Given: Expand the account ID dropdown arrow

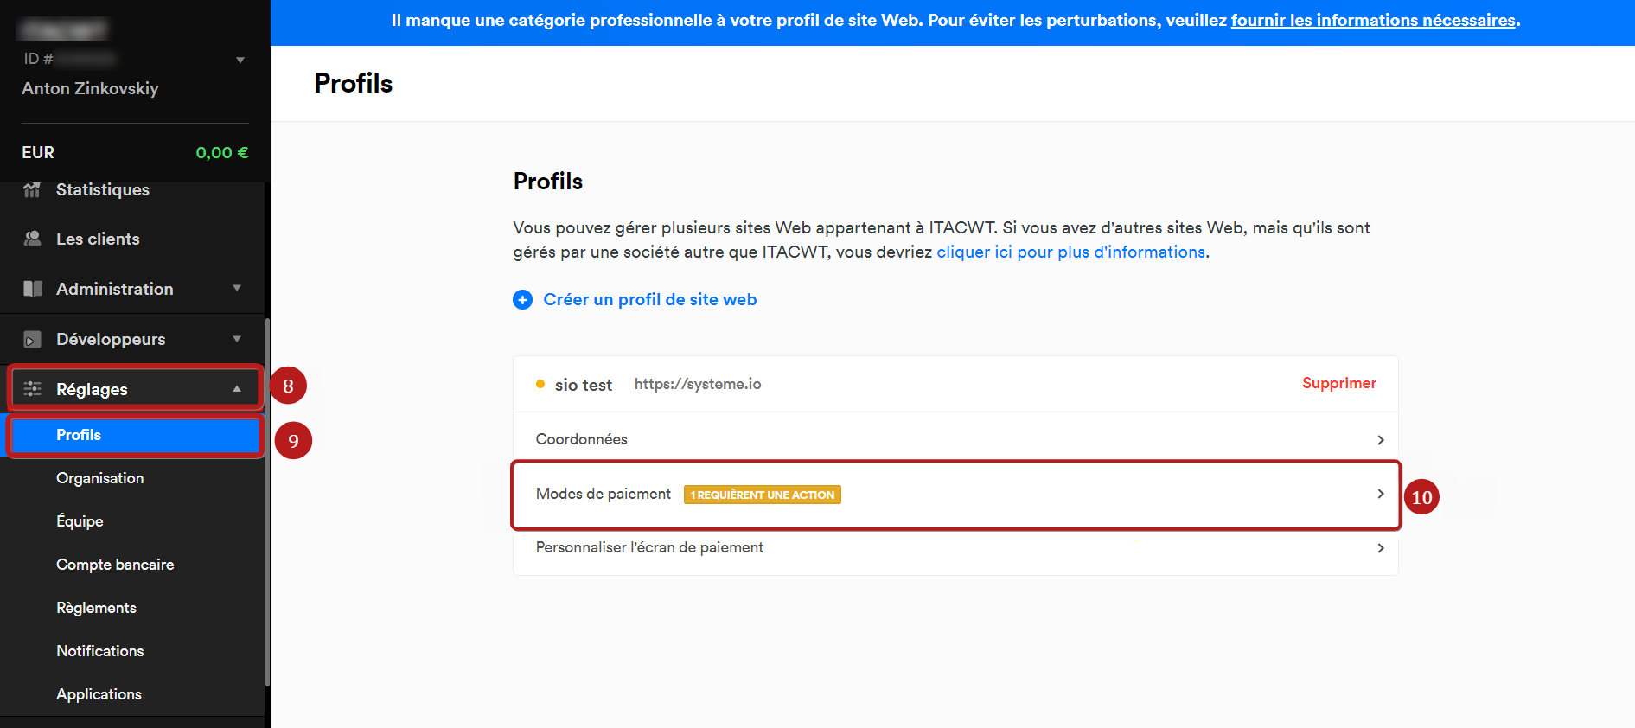Looking at the screenshot, I should click(x=240, y=60).
